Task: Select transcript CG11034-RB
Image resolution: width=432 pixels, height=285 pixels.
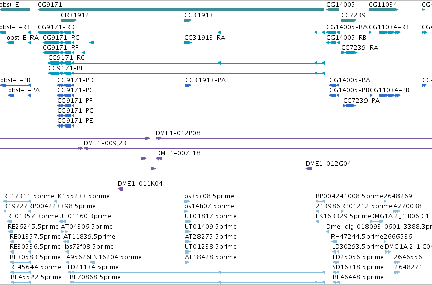Action: click(384, 33)
